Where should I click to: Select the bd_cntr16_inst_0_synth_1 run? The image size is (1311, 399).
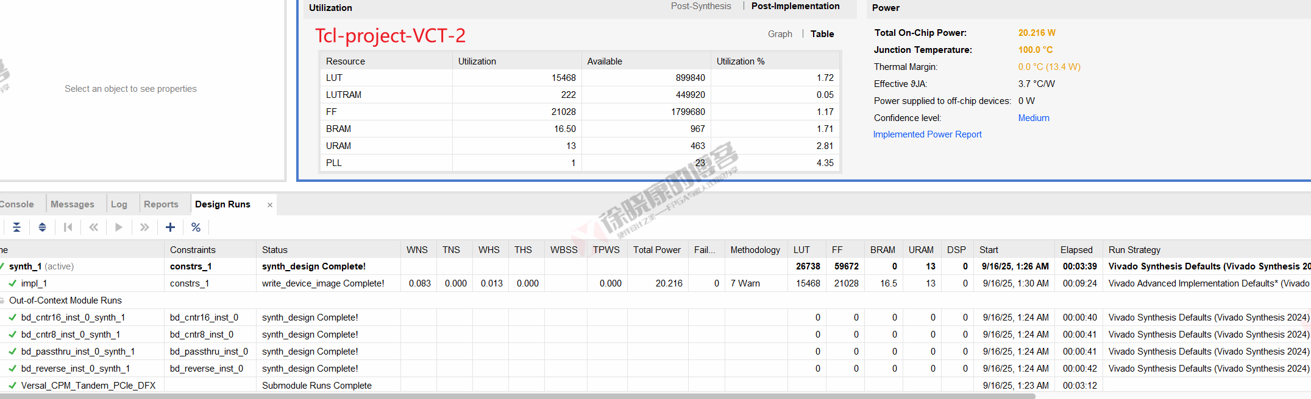pyautogui.click(x=655, y=317)
